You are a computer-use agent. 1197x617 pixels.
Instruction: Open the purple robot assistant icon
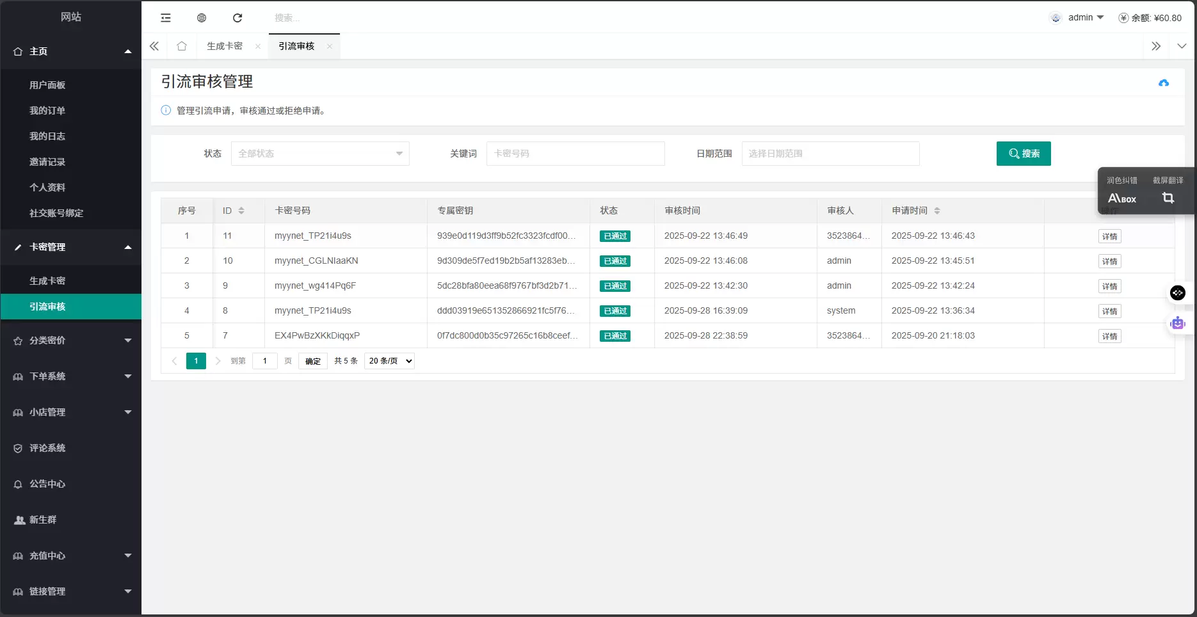[1178, 324]
